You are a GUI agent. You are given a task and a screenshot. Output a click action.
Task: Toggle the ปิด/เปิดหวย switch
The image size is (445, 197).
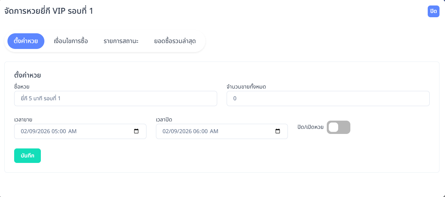pos(338,127)
